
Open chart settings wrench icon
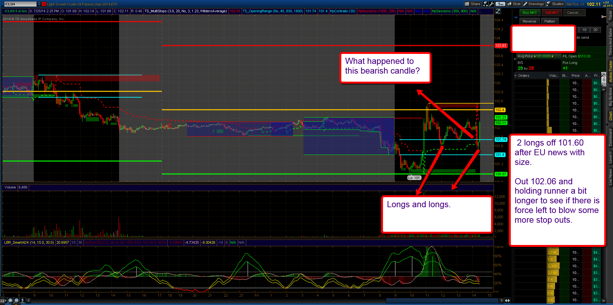(x=491, y=4)
